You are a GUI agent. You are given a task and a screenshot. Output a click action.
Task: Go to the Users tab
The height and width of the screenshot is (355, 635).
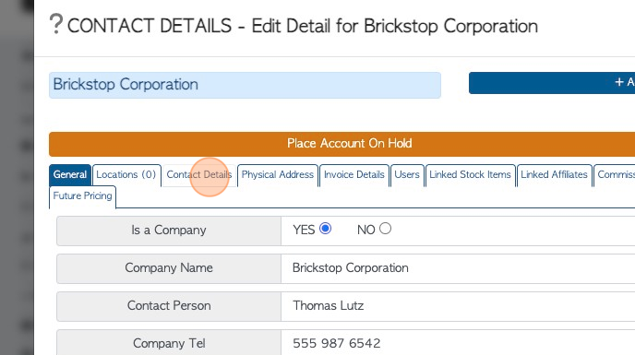coord(407,175)
